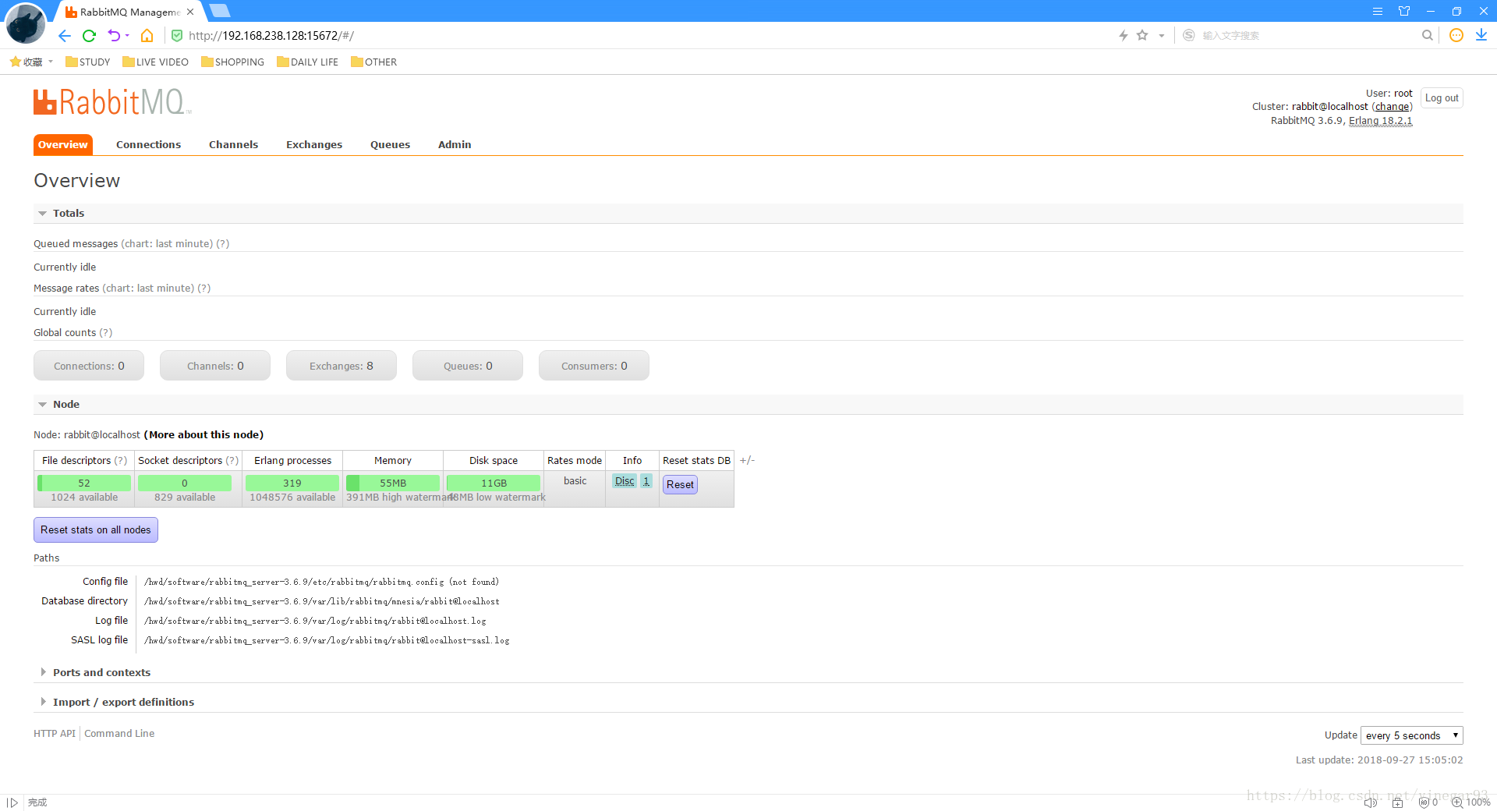Expand Import / export definitions section
This screenshot has width=1497, height=811.
tap(123, 703)
